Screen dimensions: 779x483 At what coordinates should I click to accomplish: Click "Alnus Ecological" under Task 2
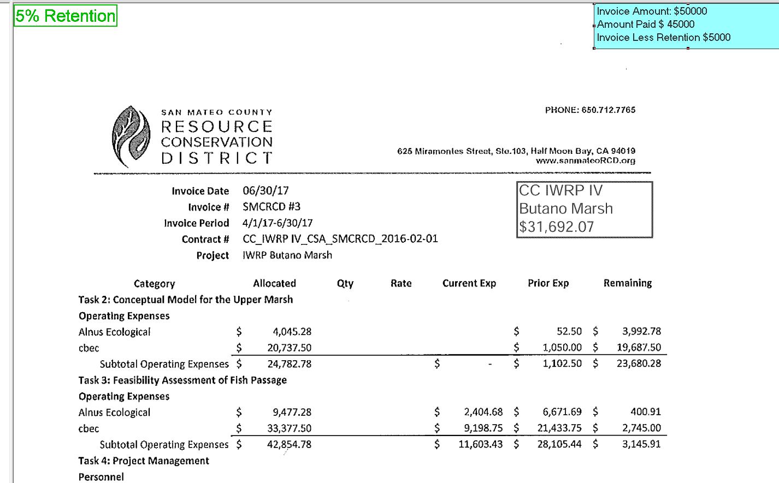point(114,332)
